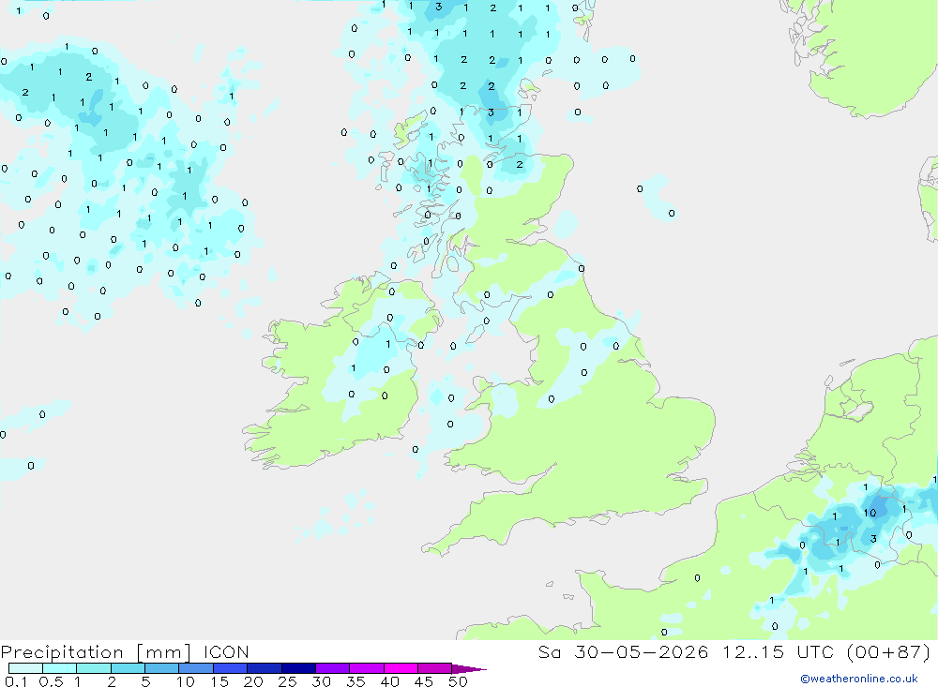Click the 45 legend scale label
This screenshot has height=687, width=938.
click(x=424, y=681)
